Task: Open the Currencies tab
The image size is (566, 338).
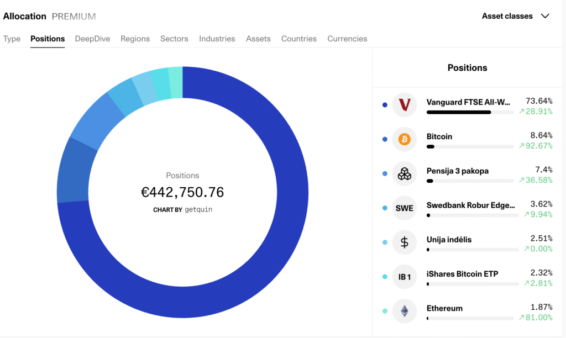Action: pyautogui.click(x=347, y=39)
